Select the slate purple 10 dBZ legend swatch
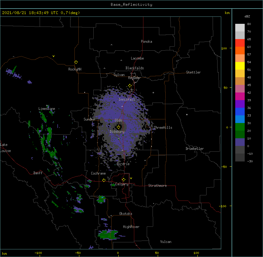 (240, 142)
